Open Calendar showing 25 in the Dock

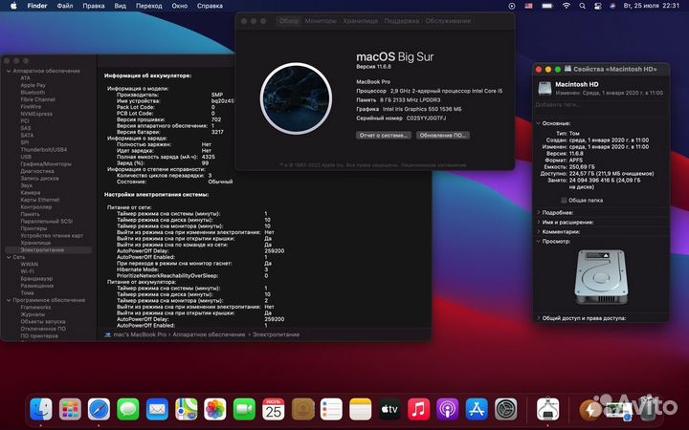click(x=274, y=409)
